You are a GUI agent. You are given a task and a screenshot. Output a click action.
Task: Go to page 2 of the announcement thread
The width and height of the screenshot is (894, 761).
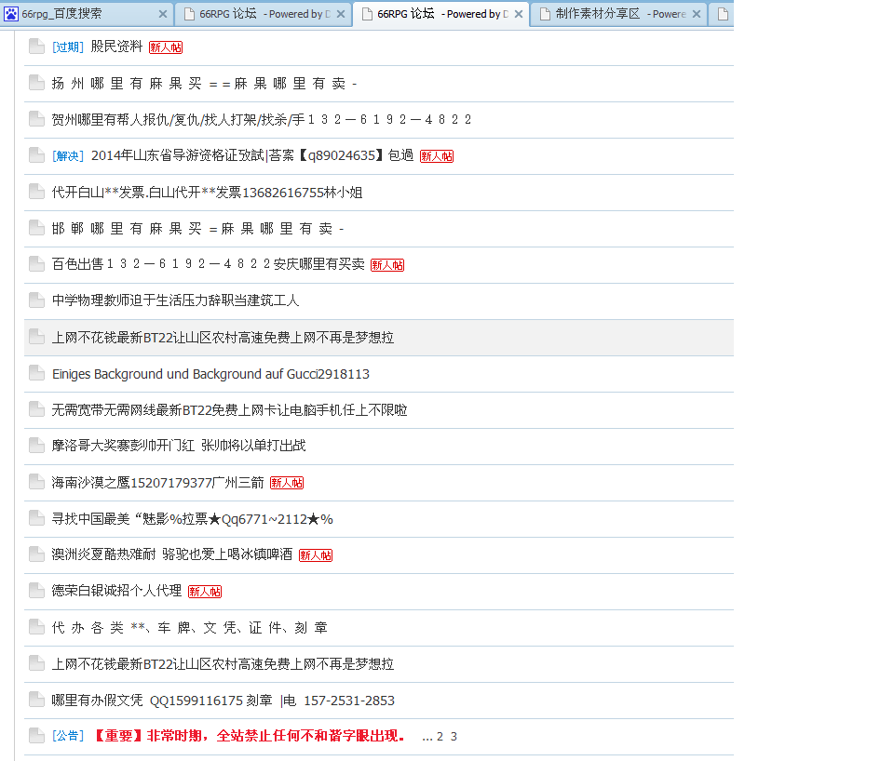(x=440, y=737)
